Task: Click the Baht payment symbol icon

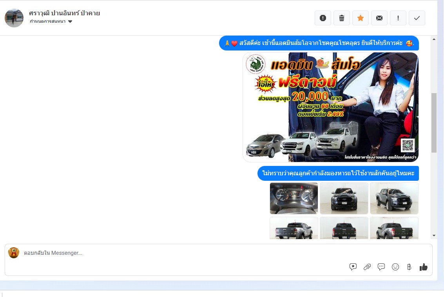Action: coord(409,267)
